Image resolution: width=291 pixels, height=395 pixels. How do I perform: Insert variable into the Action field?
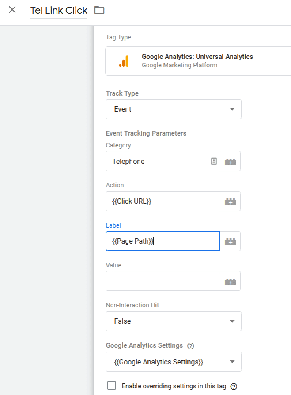[231, 201]
